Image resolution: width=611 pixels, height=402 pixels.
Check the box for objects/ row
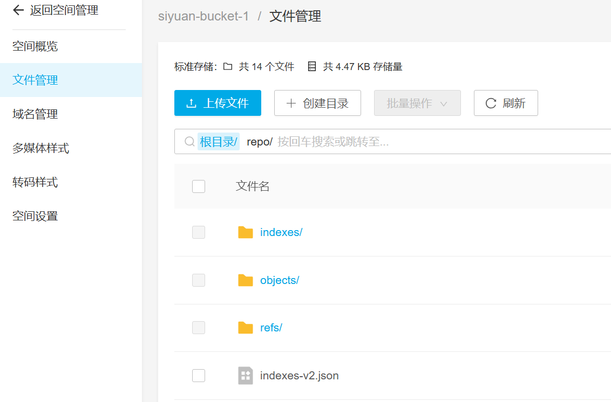tap(199, 280)
